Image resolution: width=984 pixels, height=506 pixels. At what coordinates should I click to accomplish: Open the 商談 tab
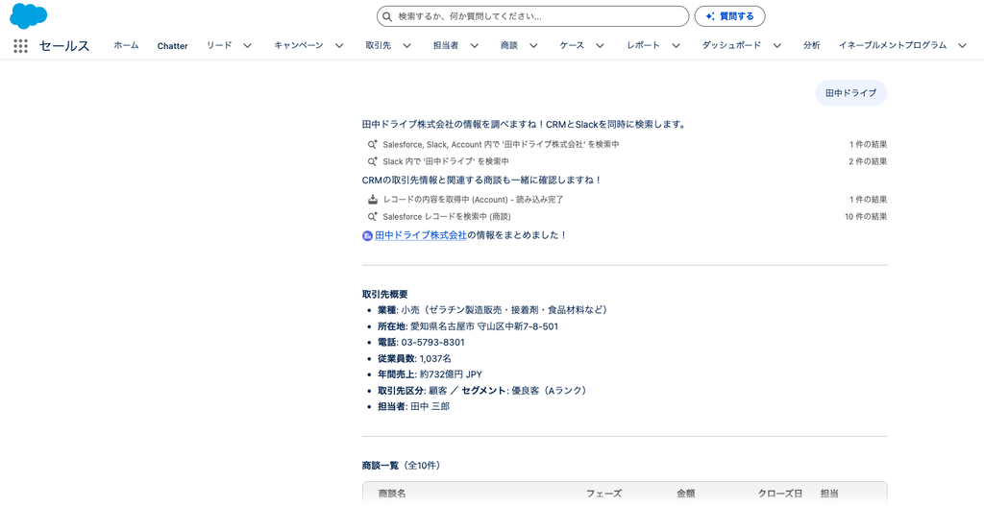click(509, 45)
